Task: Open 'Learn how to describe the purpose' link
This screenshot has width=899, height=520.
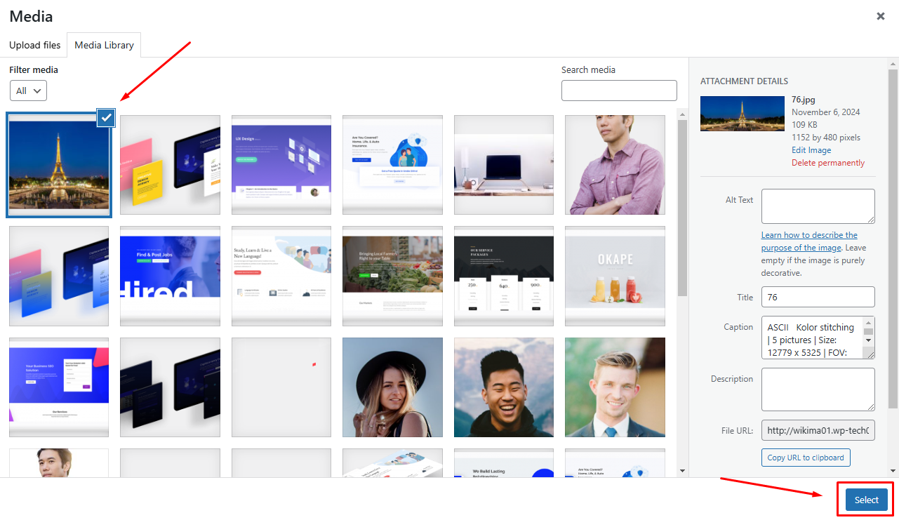Action: coord(809,241)
